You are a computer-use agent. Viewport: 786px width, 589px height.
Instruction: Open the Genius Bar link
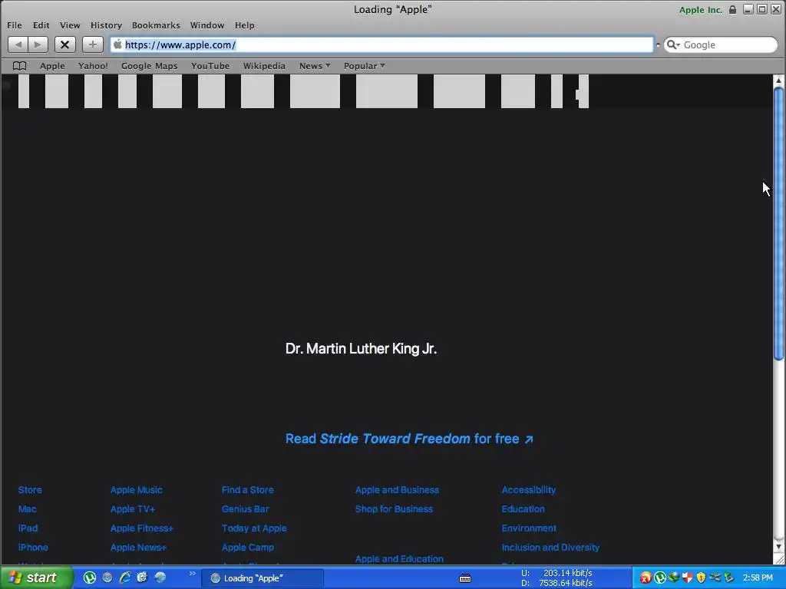245,509
